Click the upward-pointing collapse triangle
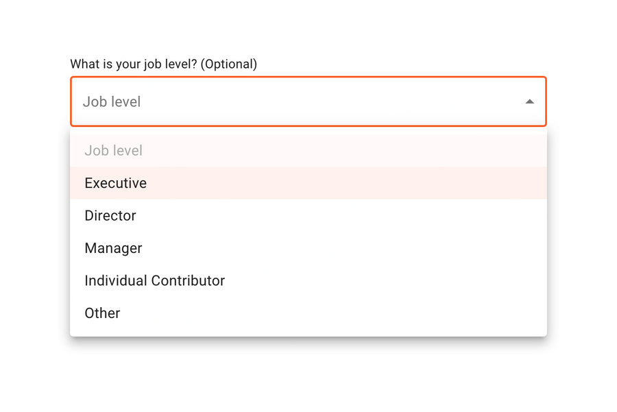The height and width of the screenshot is (412, 617). 529,101
